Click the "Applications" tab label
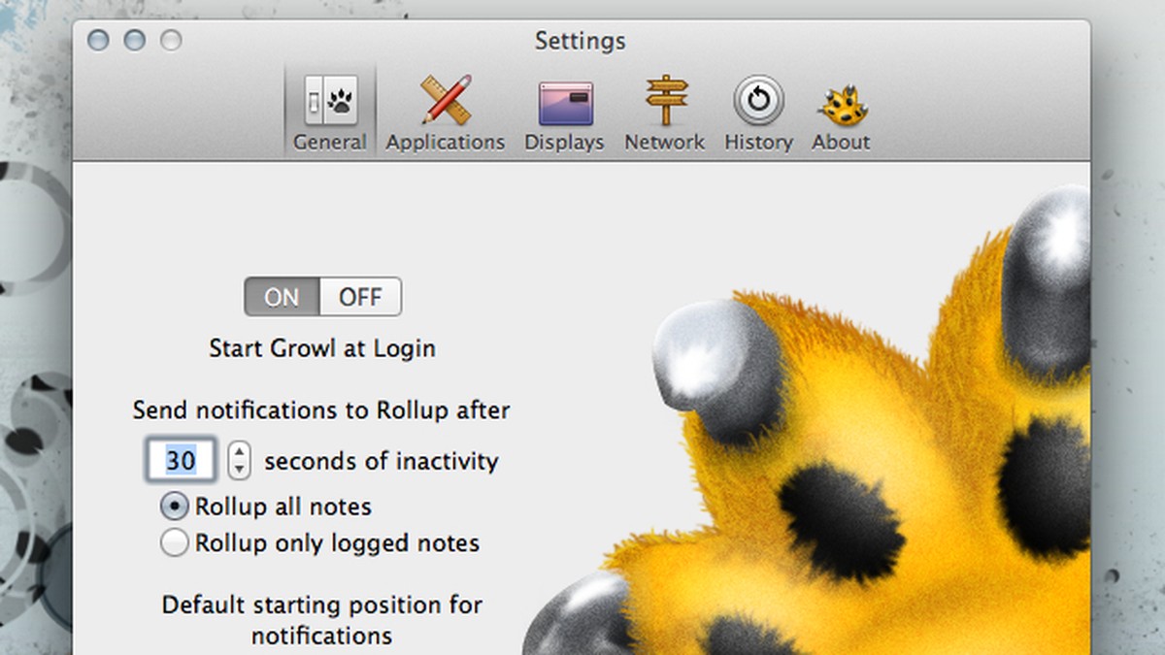1165x655 pixels. (445, 142)
